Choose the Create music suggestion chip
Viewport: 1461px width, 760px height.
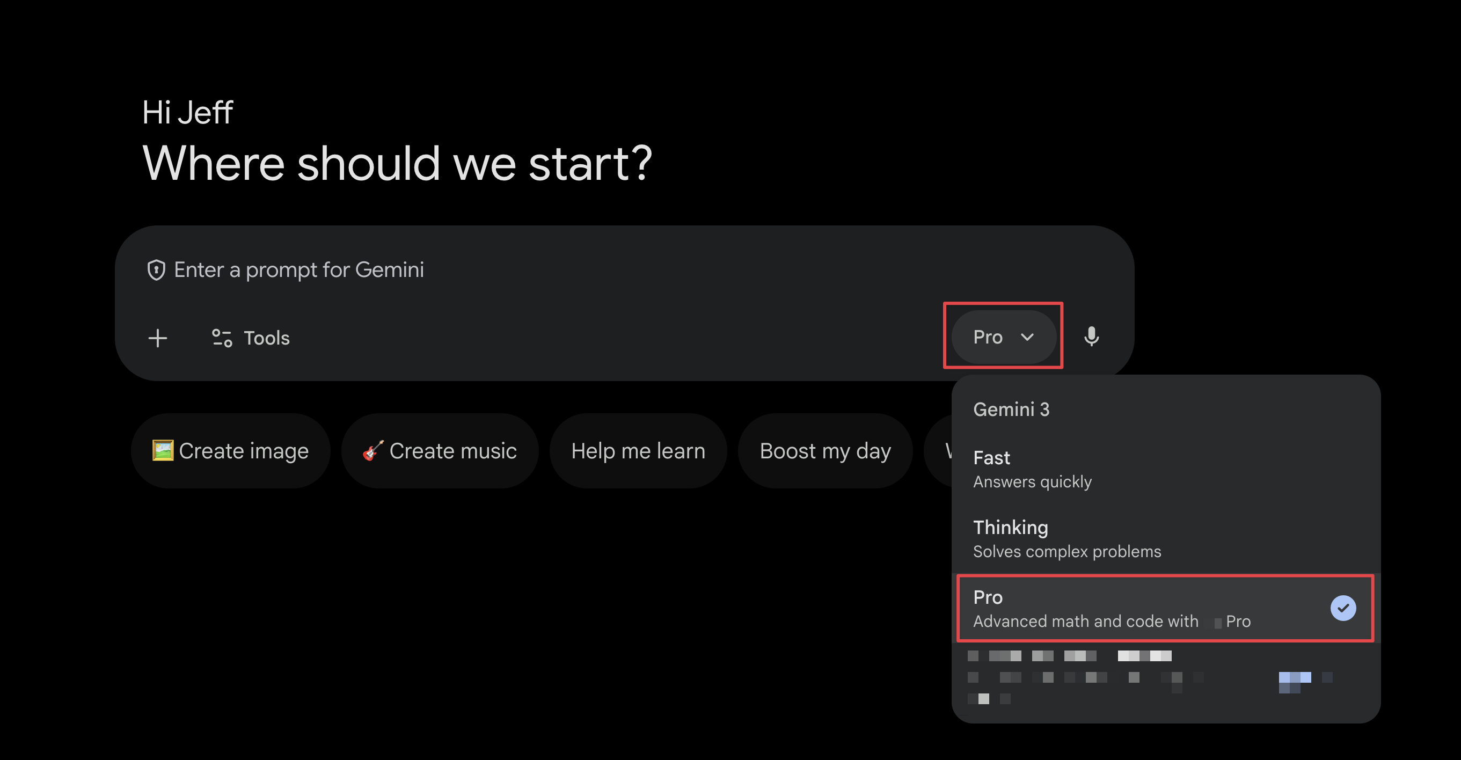point(440,451)
